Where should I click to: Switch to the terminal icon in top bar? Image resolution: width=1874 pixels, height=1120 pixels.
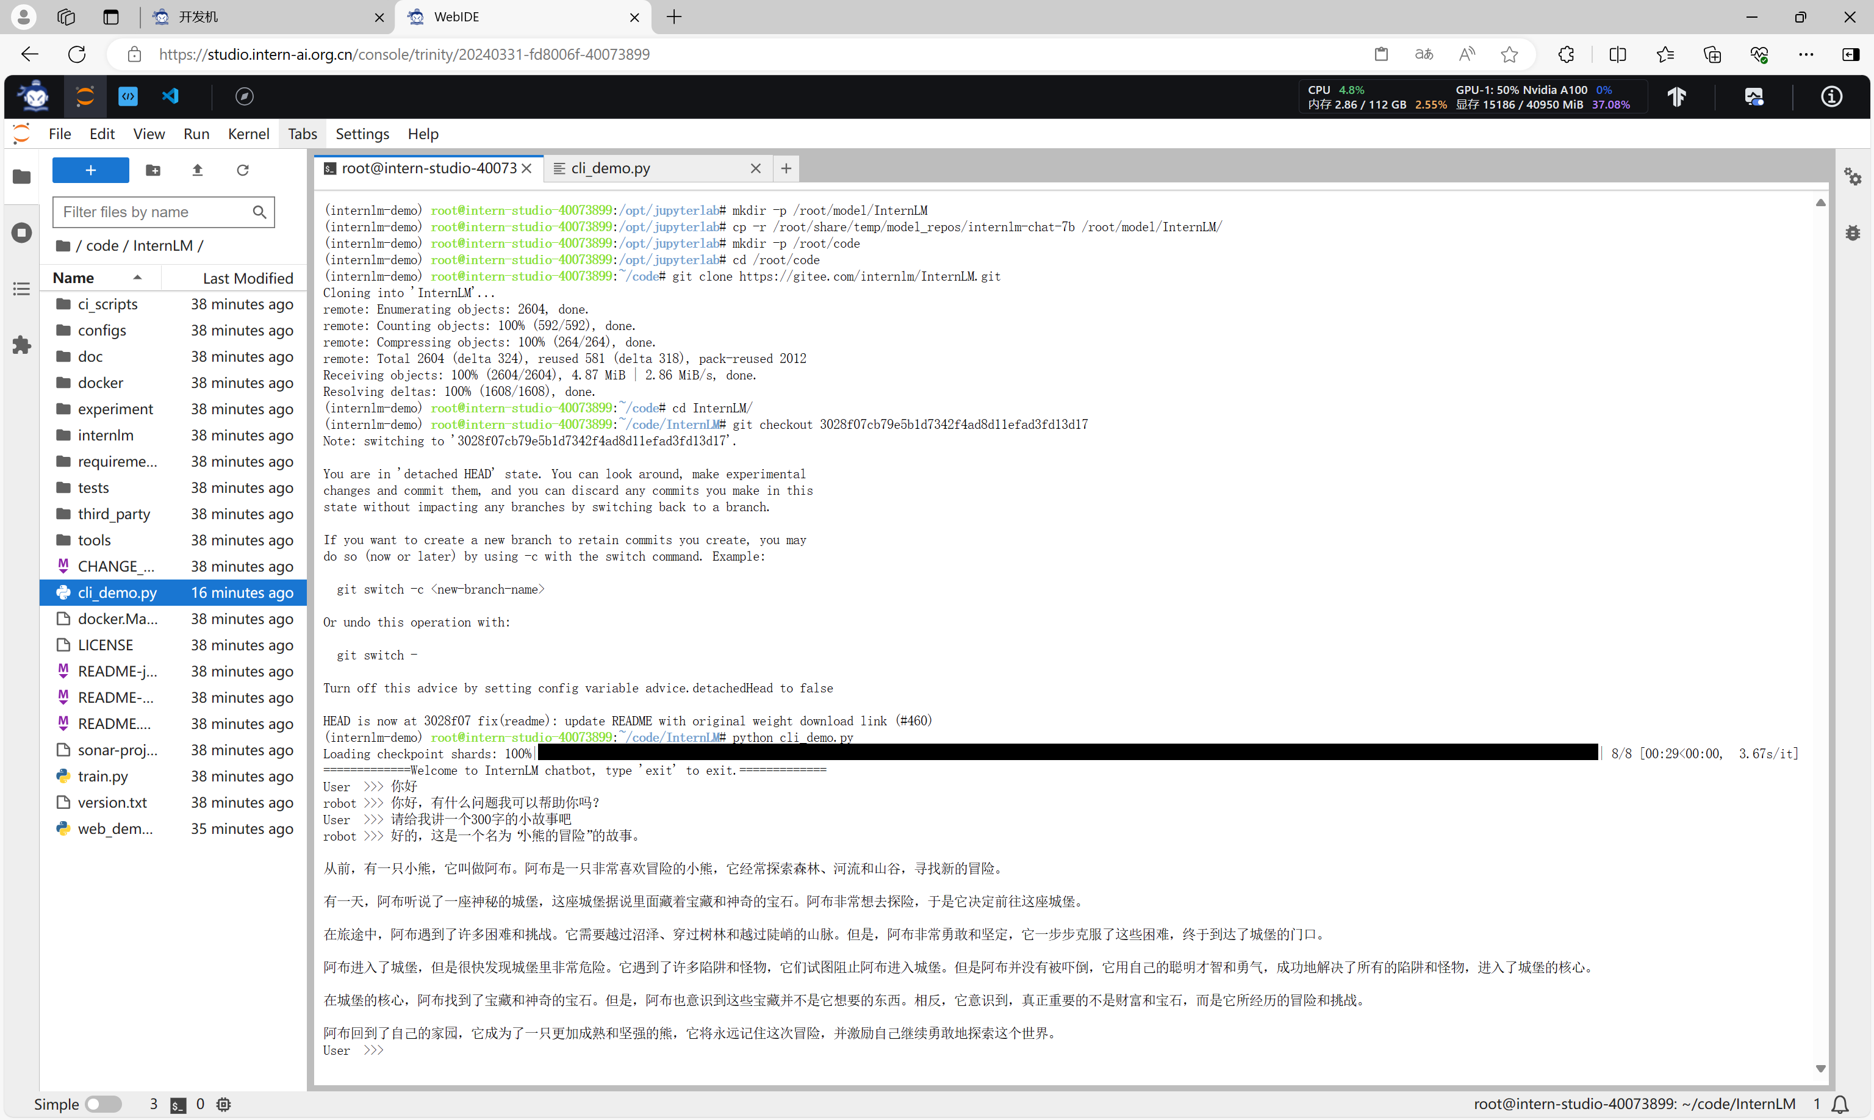128,96
